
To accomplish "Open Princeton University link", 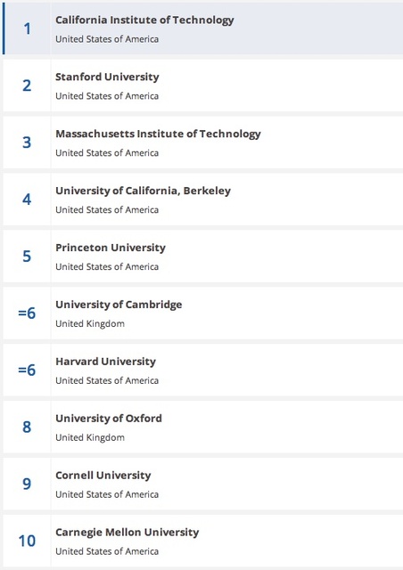I will pos(111,248).
